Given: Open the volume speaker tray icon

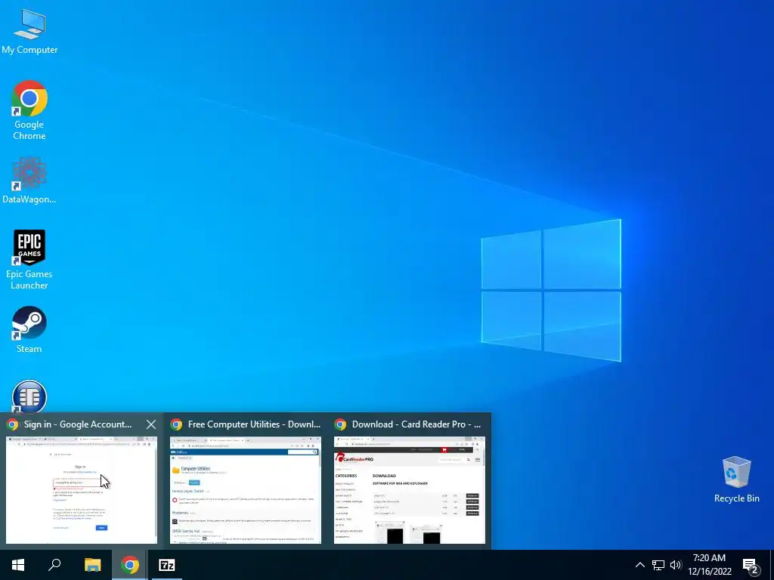Looking at the screenshot, I should click(x=676, y=565).
